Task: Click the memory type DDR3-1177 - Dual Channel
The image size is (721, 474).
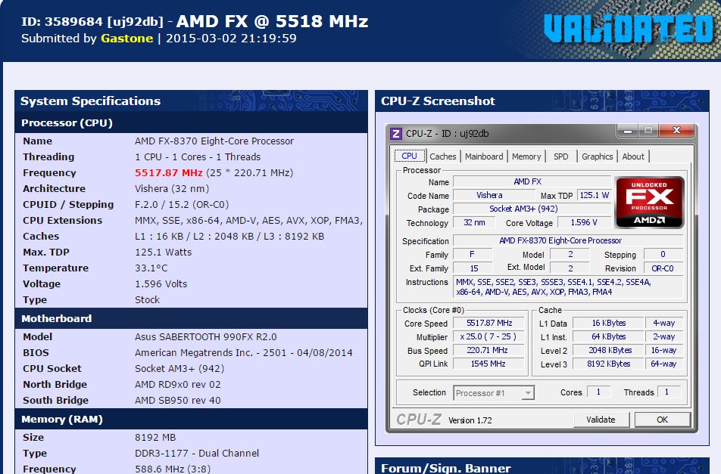Action: pyautogui.click(x=197, y=454)
